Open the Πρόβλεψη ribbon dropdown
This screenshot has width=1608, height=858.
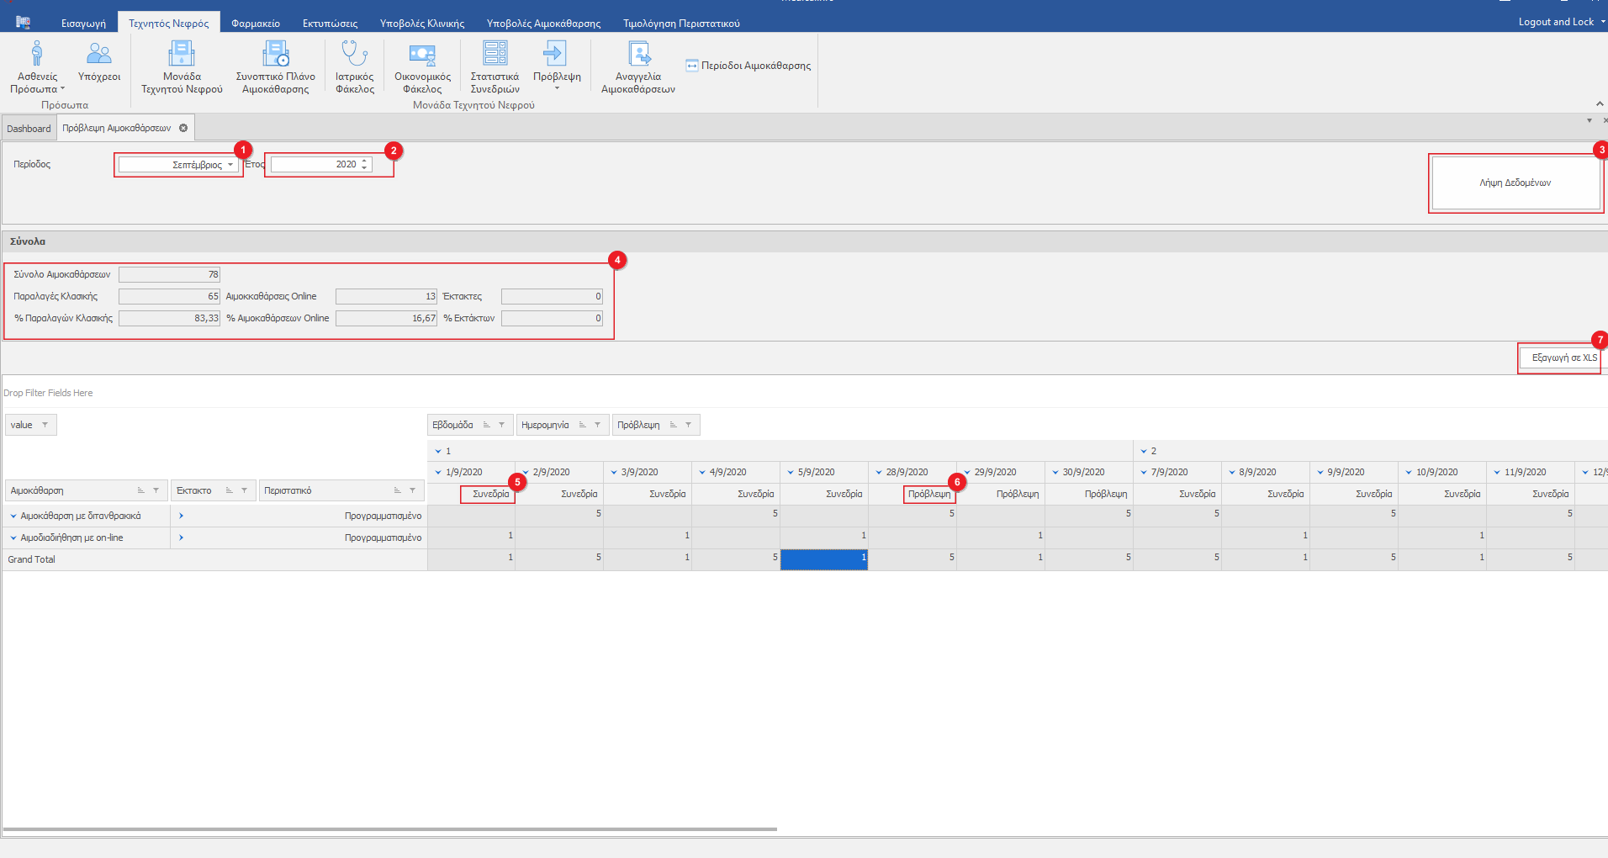557,87
